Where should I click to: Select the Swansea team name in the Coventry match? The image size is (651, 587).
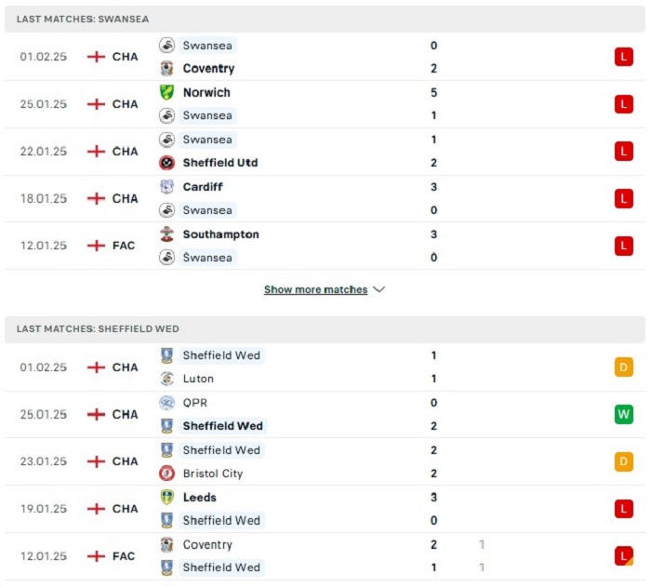click(x=207, y=46)
